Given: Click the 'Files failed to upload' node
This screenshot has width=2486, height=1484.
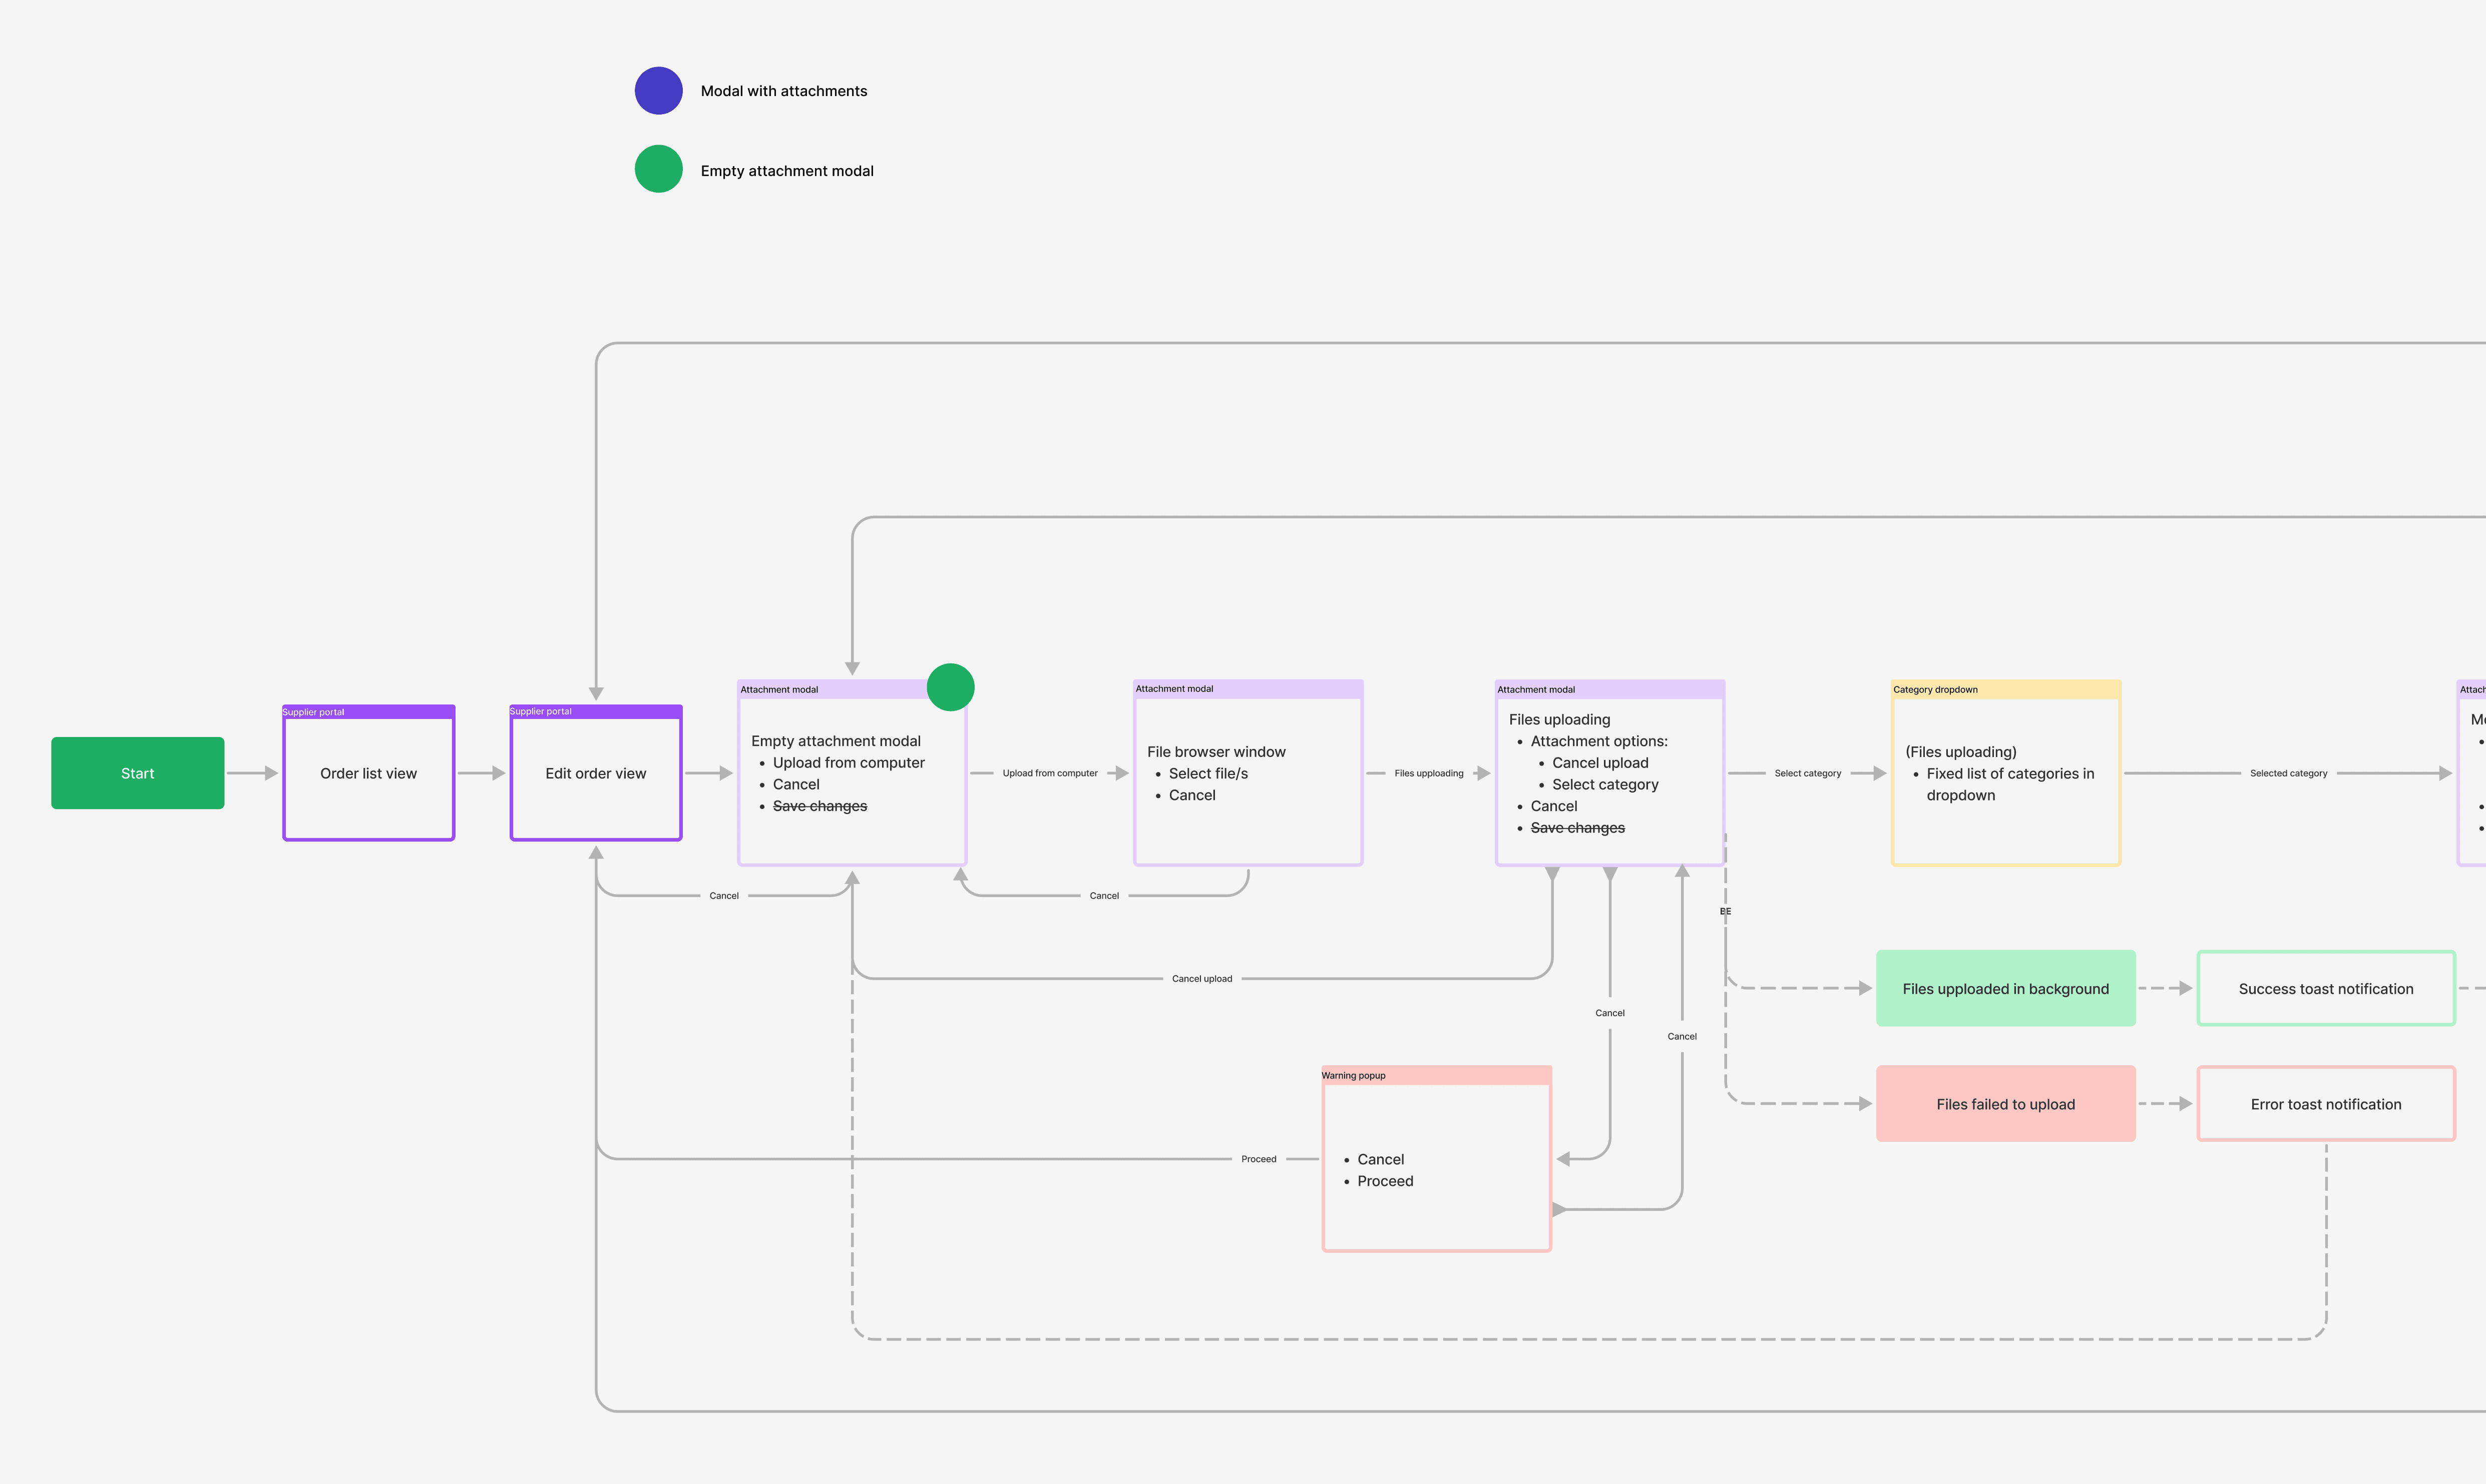Looking at the screenshot, I should pos(2005,1103).
